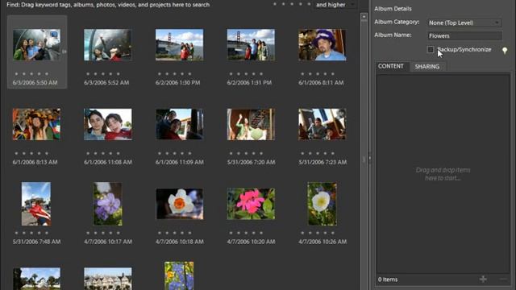This screenshot has height=290, width=516.
Task: Click the date text 5/31/2006 7:23 AM
Action: [x=322, y=162]
